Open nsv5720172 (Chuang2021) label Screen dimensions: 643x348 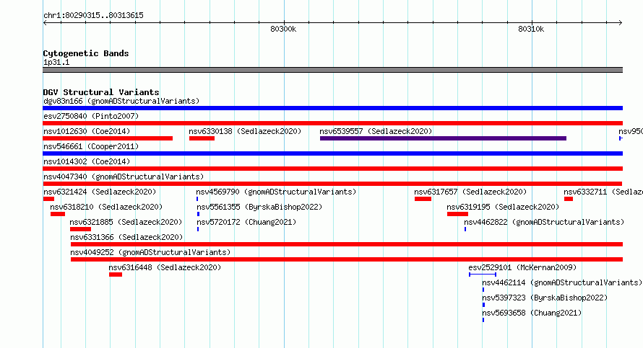tap(246, 222)
